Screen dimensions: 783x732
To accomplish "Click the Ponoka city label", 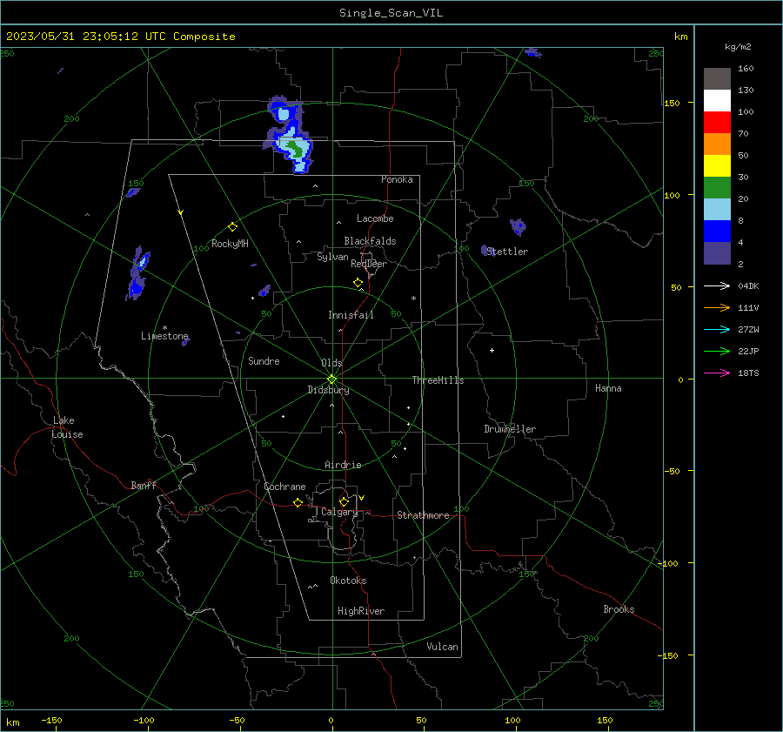I will pos(397,179).
